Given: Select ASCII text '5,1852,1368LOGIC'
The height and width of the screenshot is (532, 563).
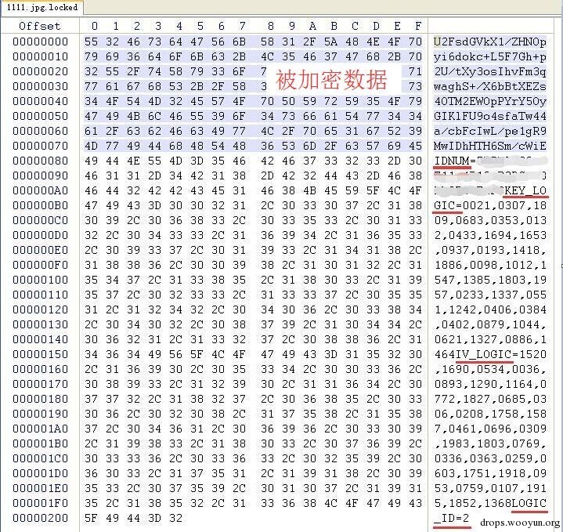Looking at the screenshot, I should (490, 504).
